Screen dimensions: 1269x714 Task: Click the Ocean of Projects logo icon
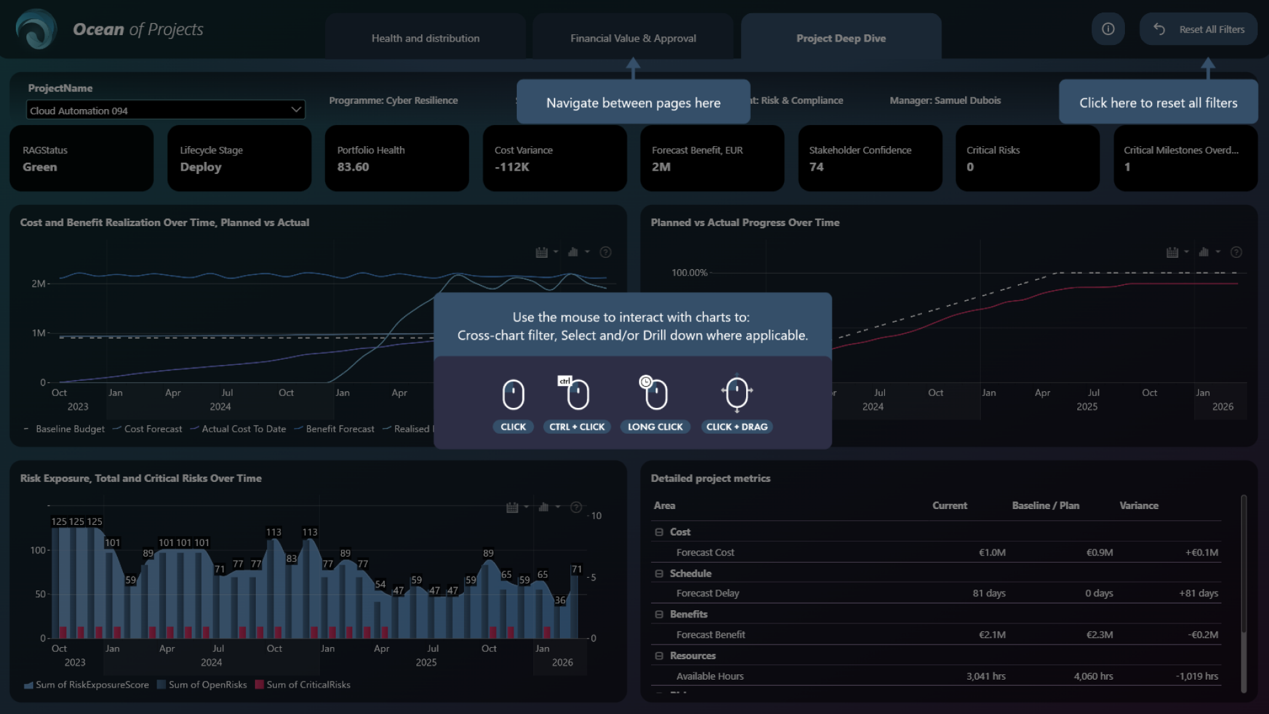pos(36,29)
